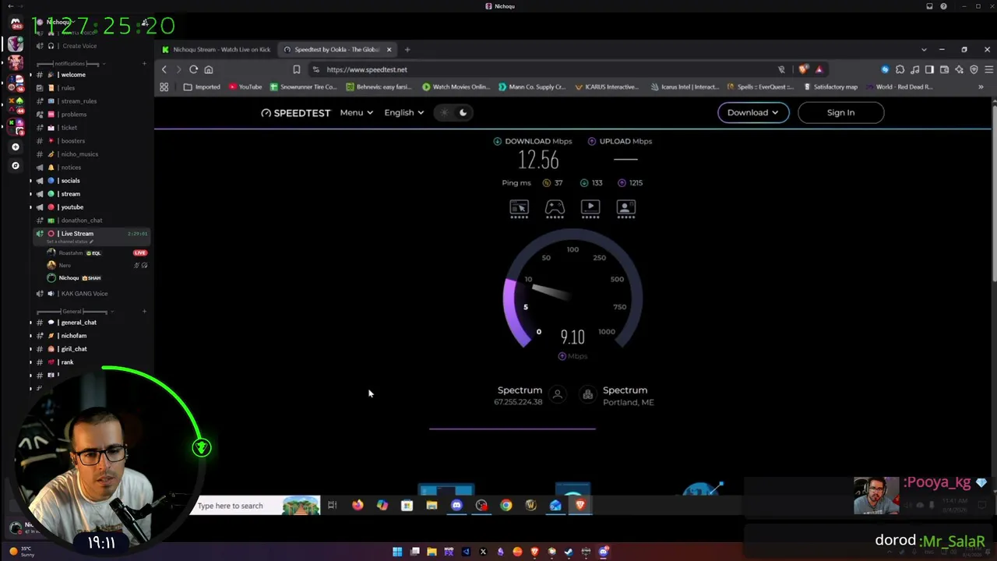This screenshot has width=997, height=561.
Task: Go back using the browser back arrow
Action: [x=164, y=69]
